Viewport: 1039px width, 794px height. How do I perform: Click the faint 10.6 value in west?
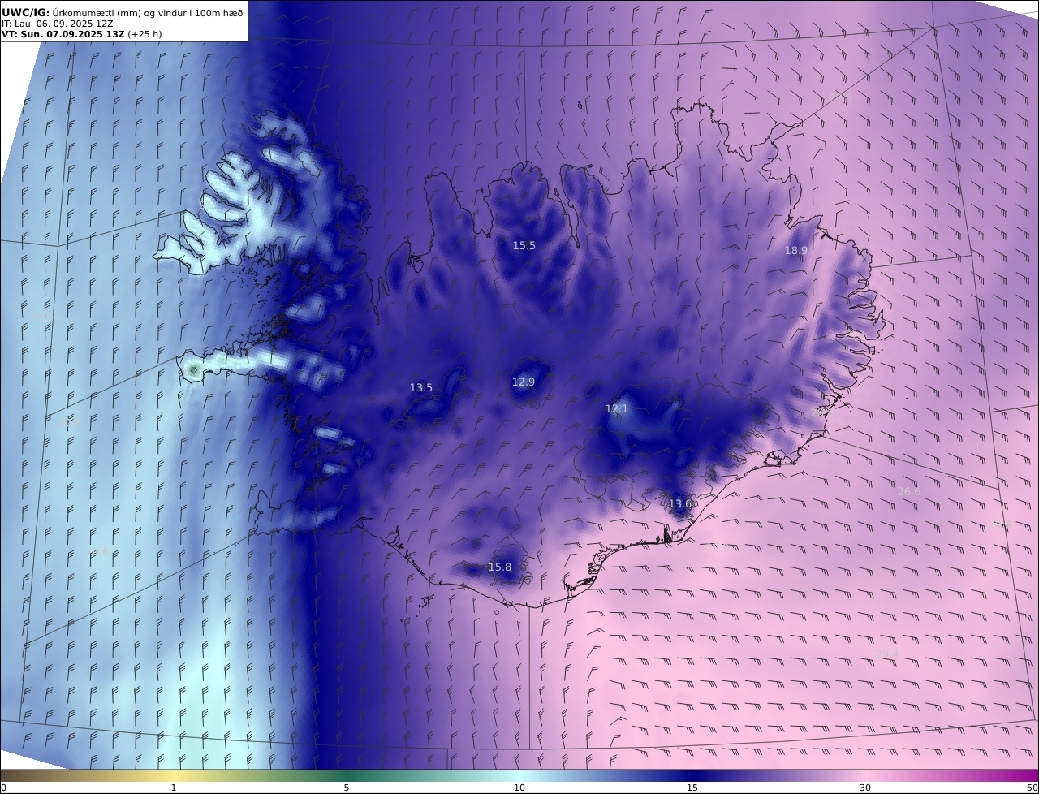pos(97,552)
